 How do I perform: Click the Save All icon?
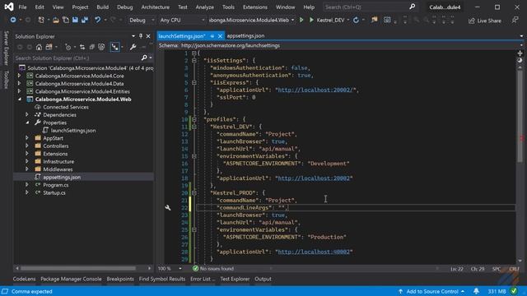pos(84,20)
